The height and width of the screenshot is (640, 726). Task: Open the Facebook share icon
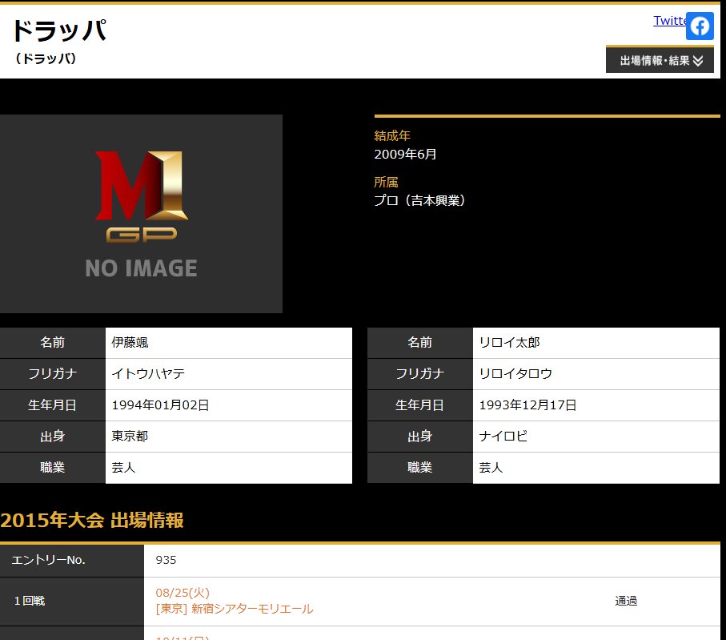tap(700, 26)
